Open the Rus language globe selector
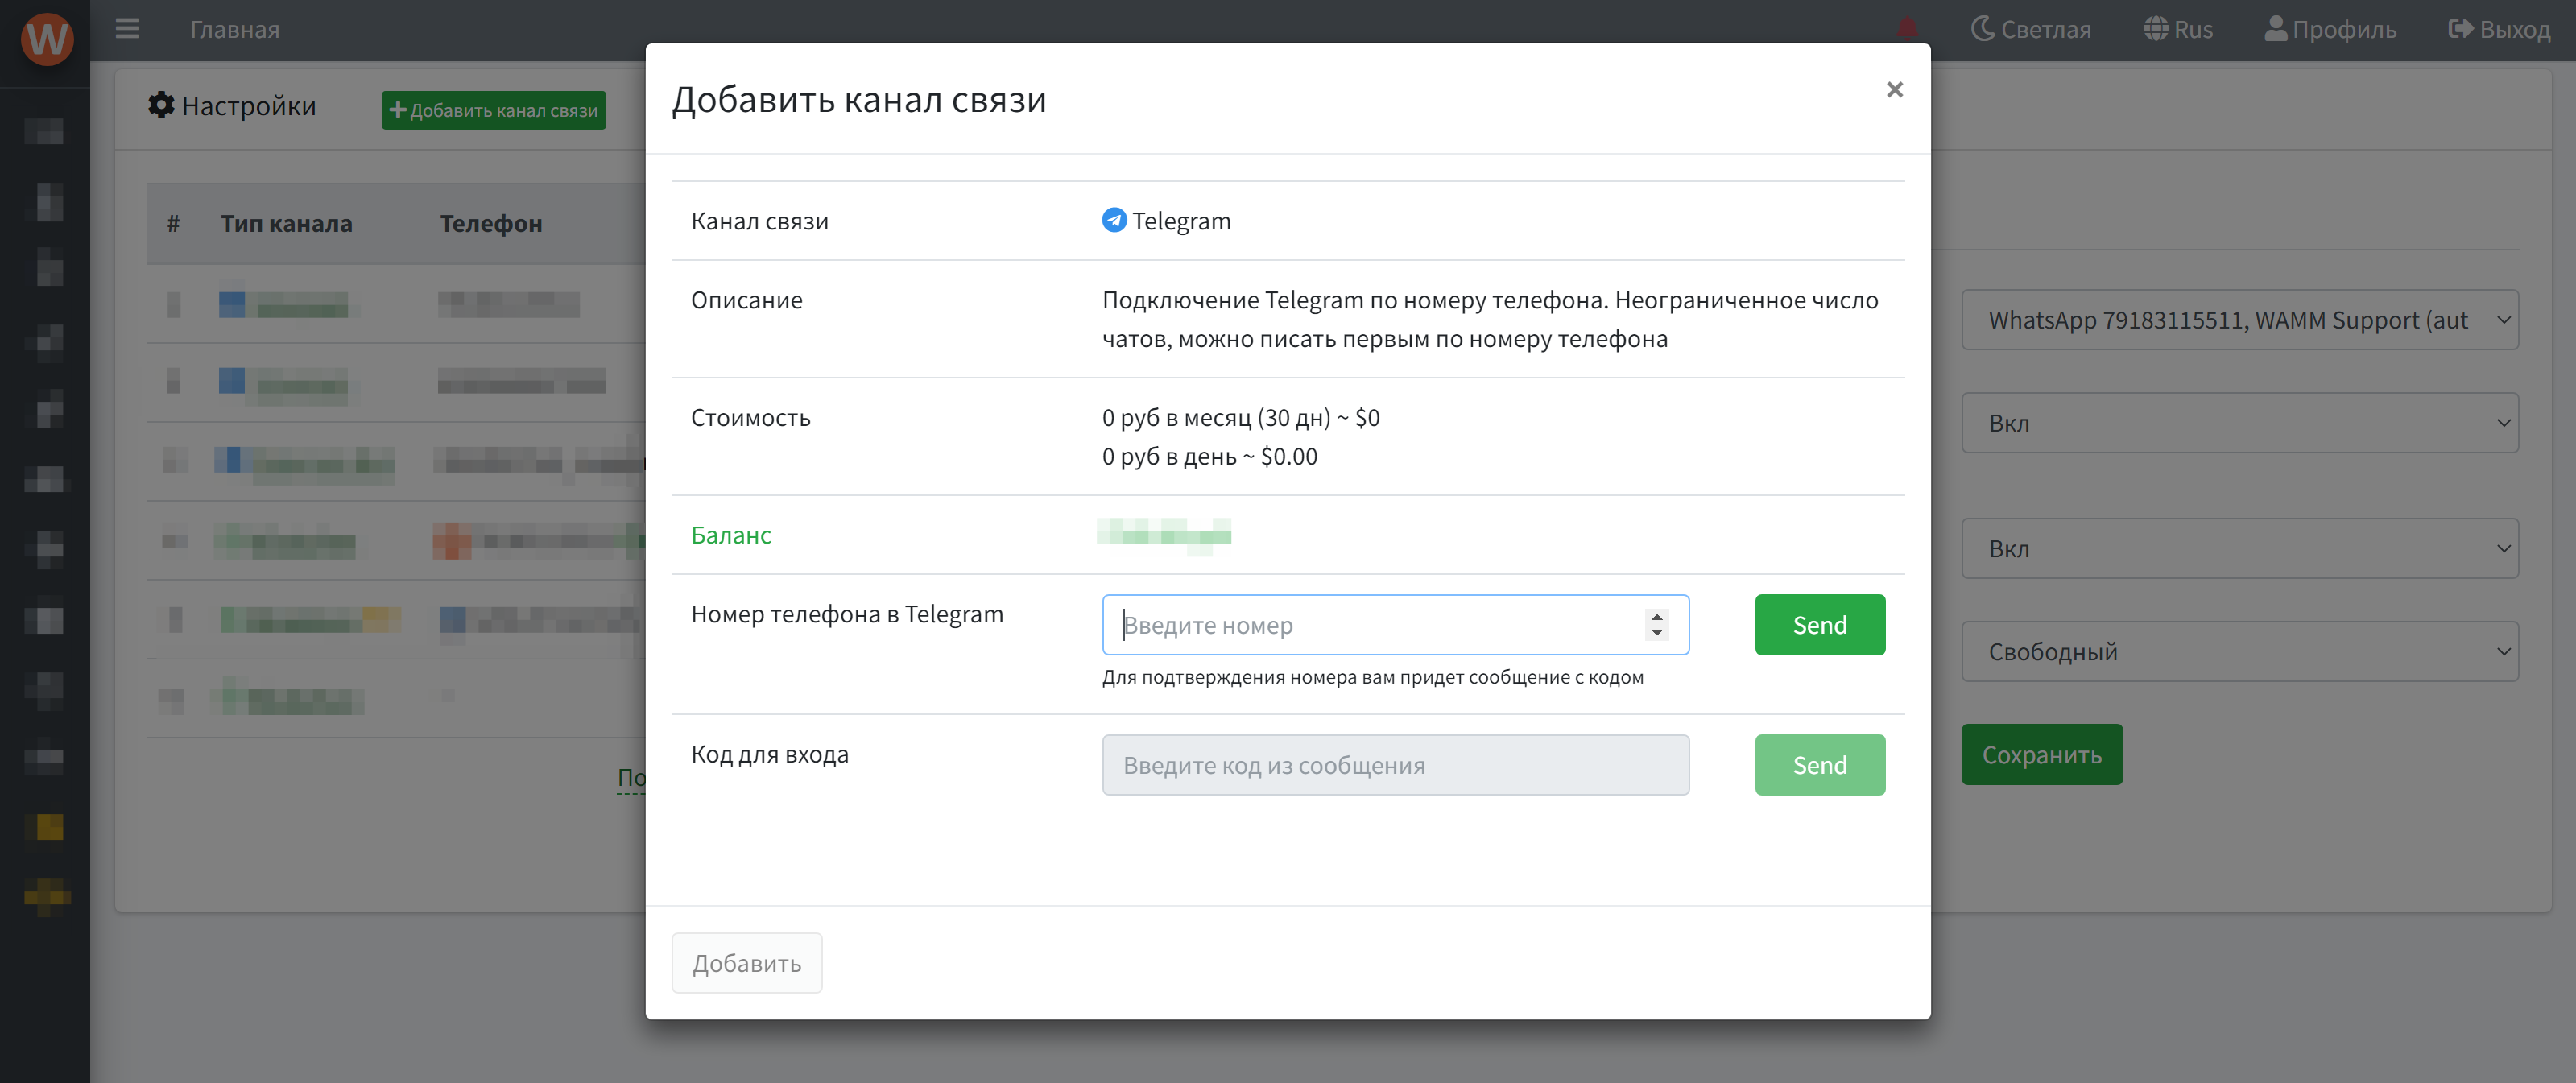Image resolution: width=2576 pixels, height=1083 pixels. coord(2155,29)
